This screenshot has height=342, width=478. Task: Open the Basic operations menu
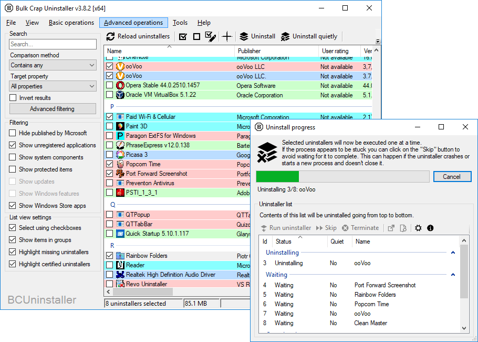tap(71, 23)
